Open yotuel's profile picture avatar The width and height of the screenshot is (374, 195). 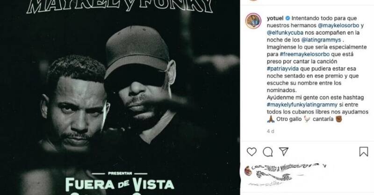(253, 21)
